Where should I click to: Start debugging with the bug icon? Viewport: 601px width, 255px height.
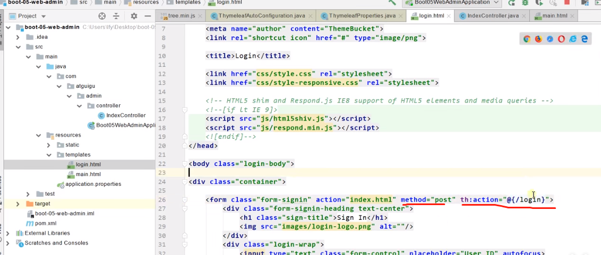525,3
